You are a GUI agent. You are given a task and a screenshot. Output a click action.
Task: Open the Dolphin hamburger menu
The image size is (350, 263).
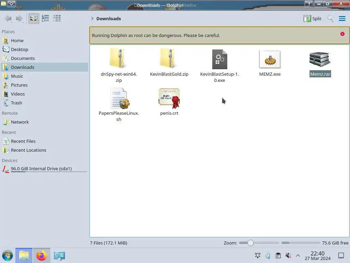click(342, 18)
